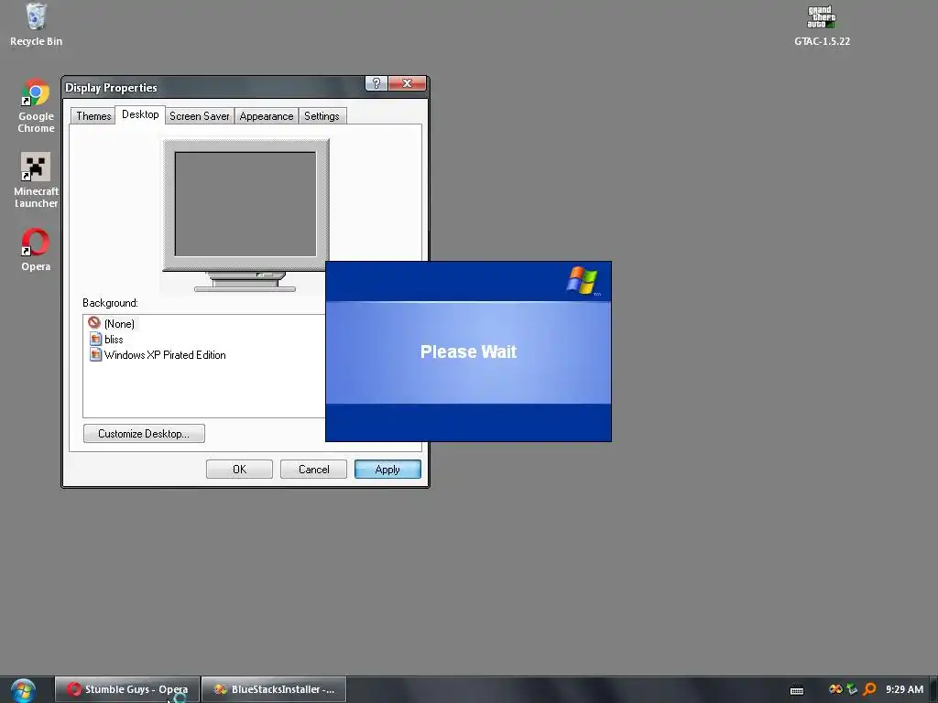The image size is (938, 703).
Task: Switch to BlueStacksInstaller taskbar window
Action: (274, 689)
